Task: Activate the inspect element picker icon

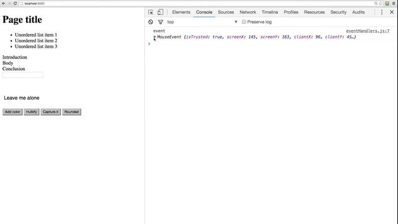Action: click(x=150, y=12)
